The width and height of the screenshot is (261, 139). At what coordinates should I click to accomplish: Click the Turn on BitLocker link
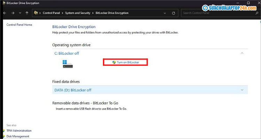[x=128, y=62]
